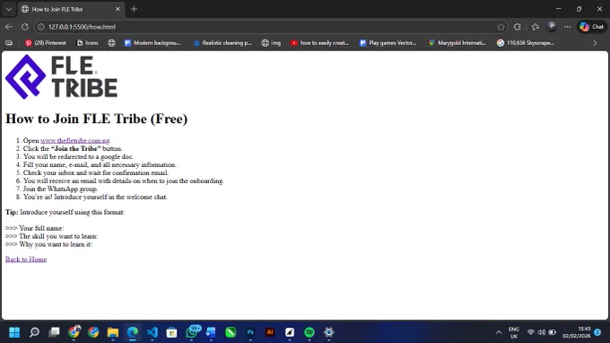Screen dimensions: 610x343
Task: Reload the page with the refresh icon
Action: point(25,27)
